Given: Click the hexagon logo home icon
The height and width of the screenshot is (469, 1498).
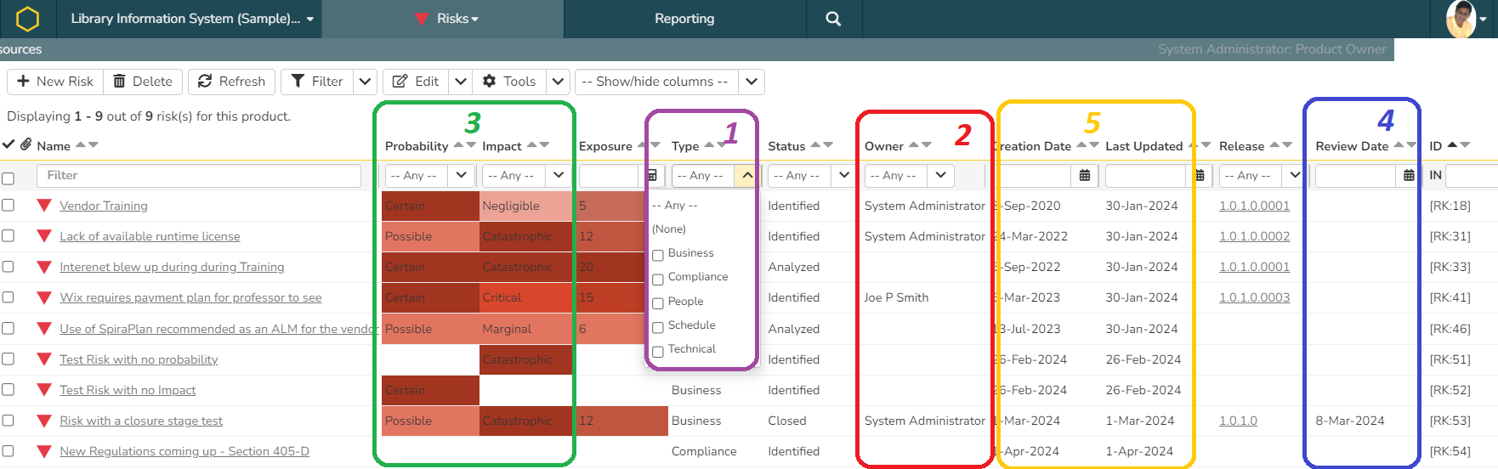Looking at the screenshot, I should [x=27, y=19].
